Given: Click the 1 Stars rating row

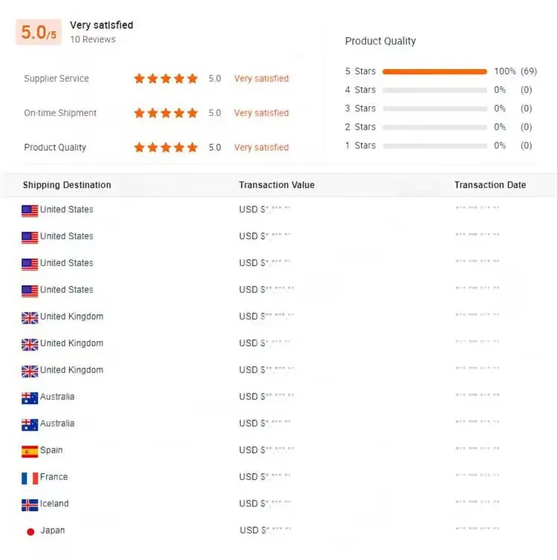Looking at the screenshot, I should [434, 146].
